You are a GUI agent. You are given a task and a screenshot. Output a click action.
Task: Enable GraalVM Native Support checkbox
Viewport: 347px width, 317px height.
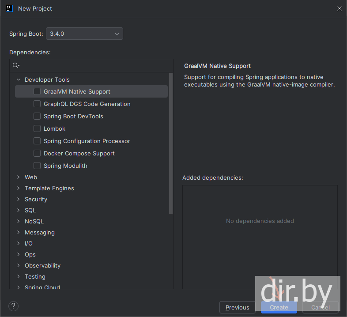point(37,91)
